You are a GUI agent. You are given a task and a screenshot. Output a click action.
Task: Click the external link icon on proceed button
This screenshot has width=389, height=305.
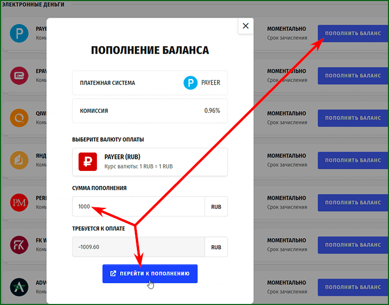pos(113,273)
